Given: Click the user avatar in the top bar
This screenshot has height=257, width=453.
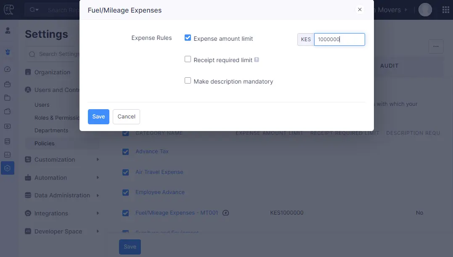Looking at the screenshot, I should coord(425,9).
